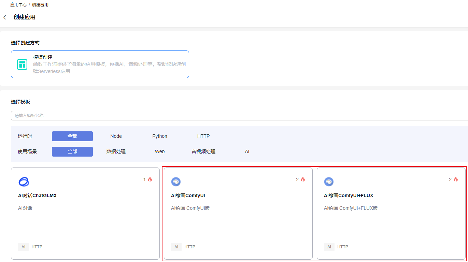This screenshot has height=262, width=468.
Task: Click the back arrow beside 创建应用
Action: [x=4, y=17]
